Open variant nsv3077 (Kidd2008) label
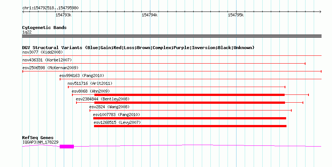Viewport: 332px width, 167px height. coord(43,52)
